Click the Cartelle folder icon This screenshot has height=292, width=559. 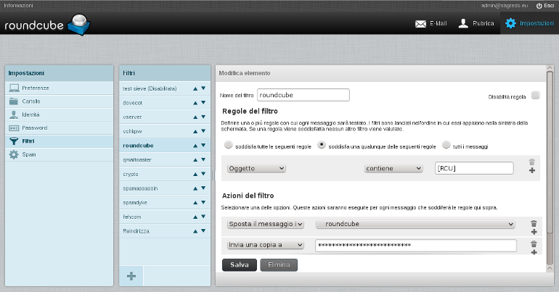pyautogui.click(x=14, y=101)
